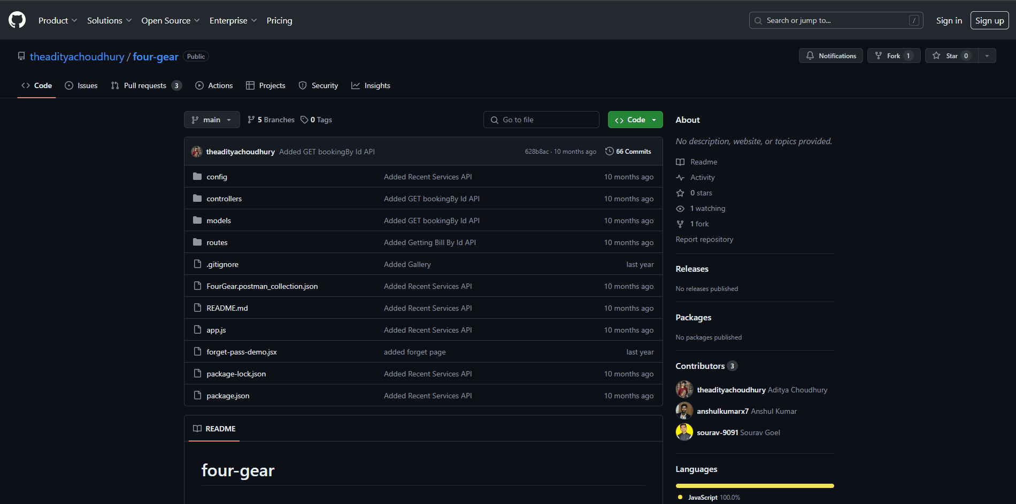The height and width of the screenshot is (504, 1016).
Task: Switch to the Issues tab
Action: click(81, 85)
